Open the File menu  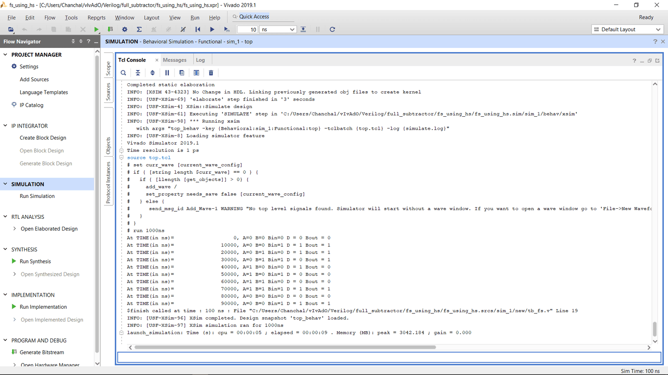(12, 17)
